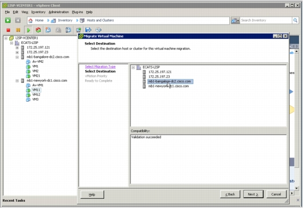Screen dimensions: 303x208
Task: Collapse mb1-newyork-dc1.cisco.com host node
Action: pyautogui.click(x=17, y=81)
